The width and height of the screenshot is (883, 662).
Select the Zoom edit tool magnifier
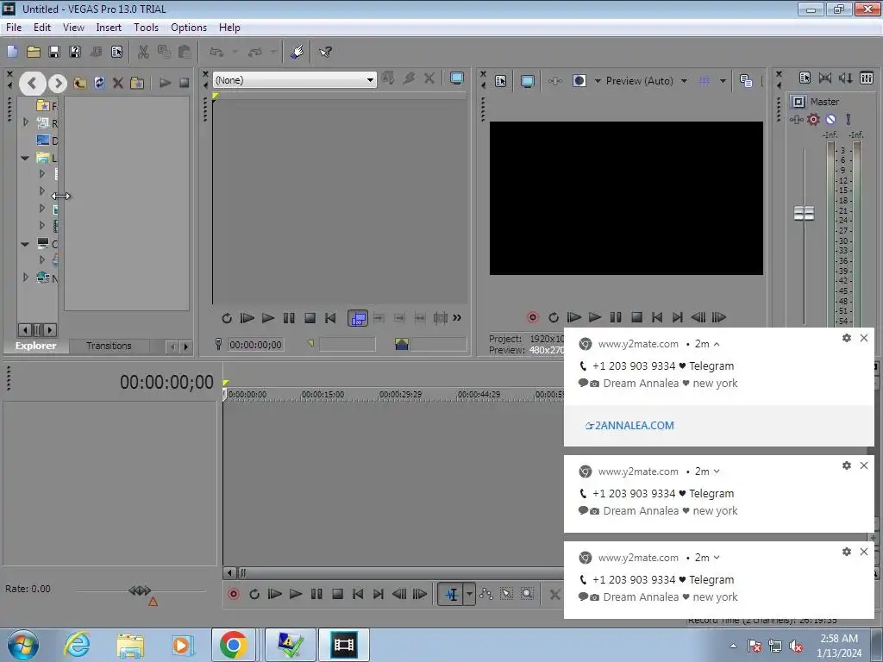click(x=527, y=594)
